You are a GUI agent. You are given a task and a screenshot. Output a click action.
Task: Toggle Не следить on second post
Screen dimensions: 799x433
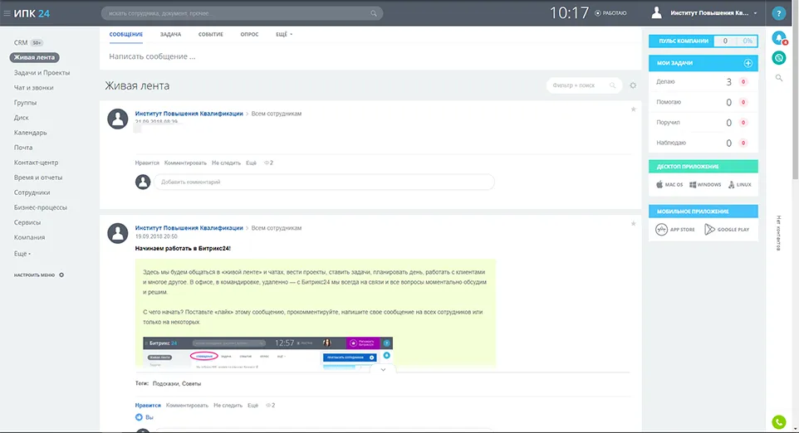pos(228,406)
